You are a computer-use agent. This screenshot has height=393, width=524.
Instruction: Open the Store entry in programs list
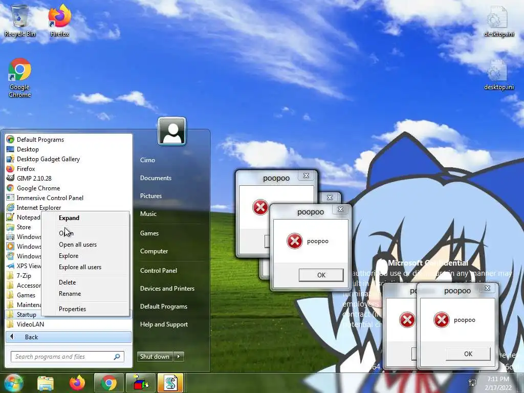click(24, 227)
